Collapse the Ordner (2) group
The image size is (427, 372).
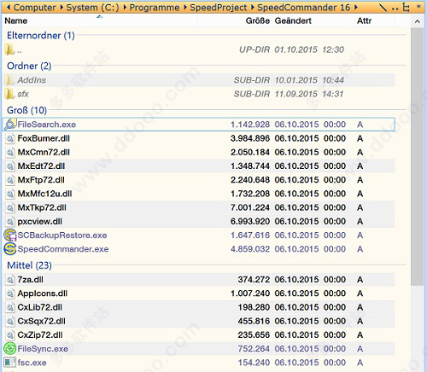point(29,66)
